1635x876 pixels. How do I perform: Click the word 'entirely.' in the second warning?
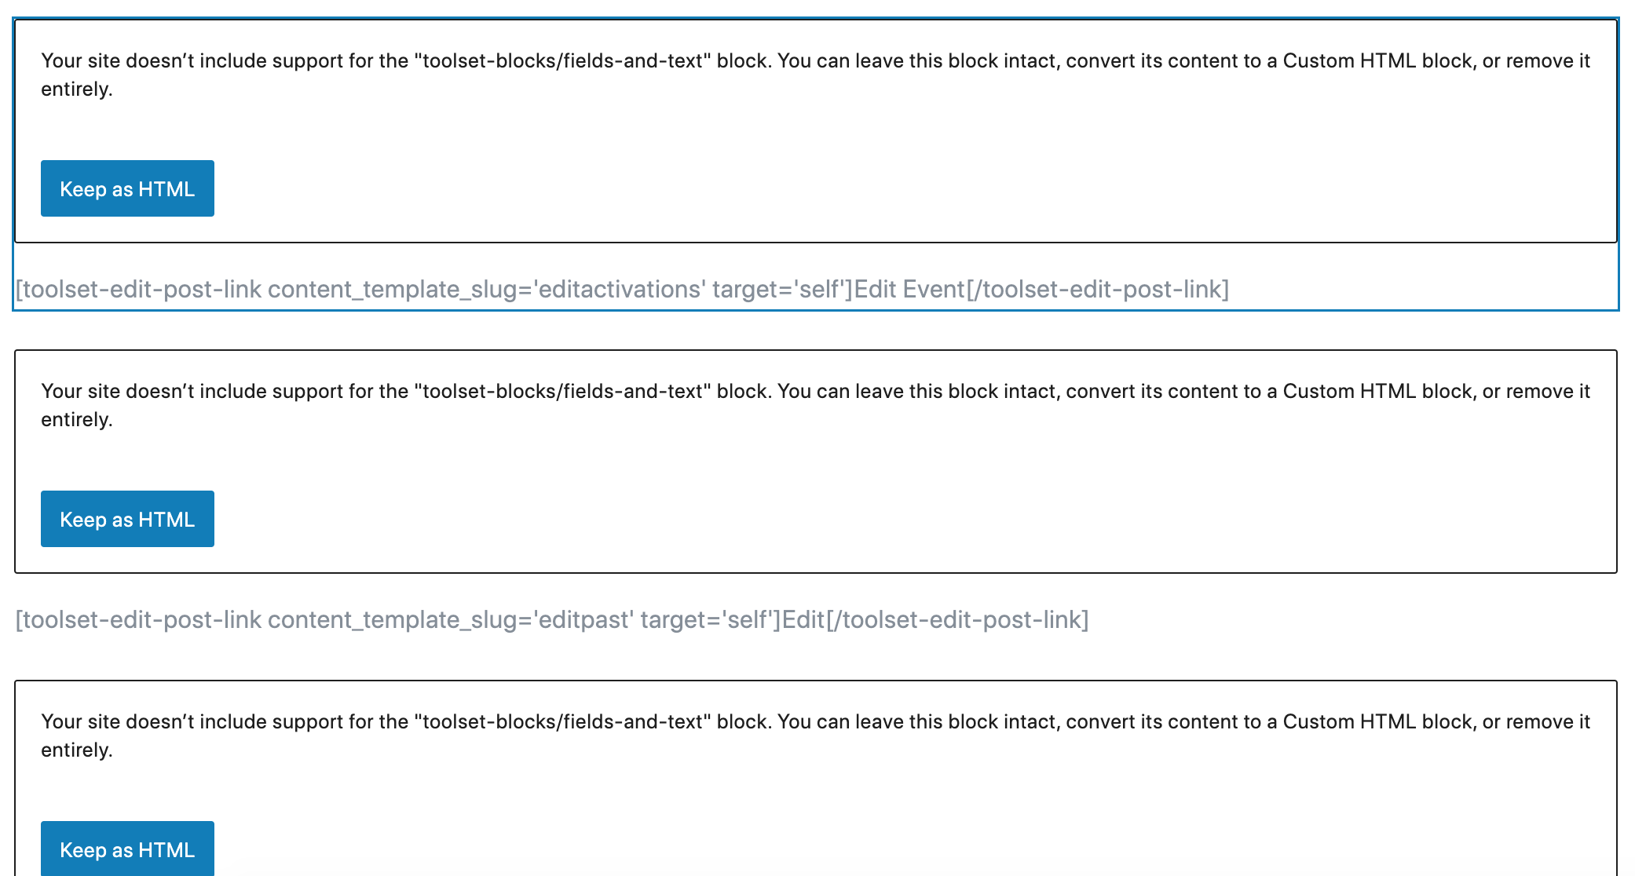(77, 420)
